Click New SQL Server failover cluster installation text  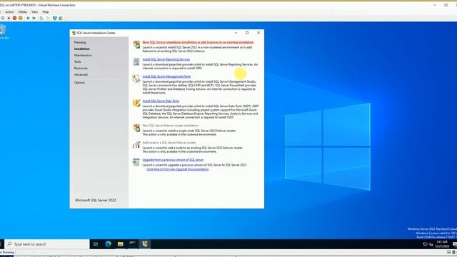[171, 126]
